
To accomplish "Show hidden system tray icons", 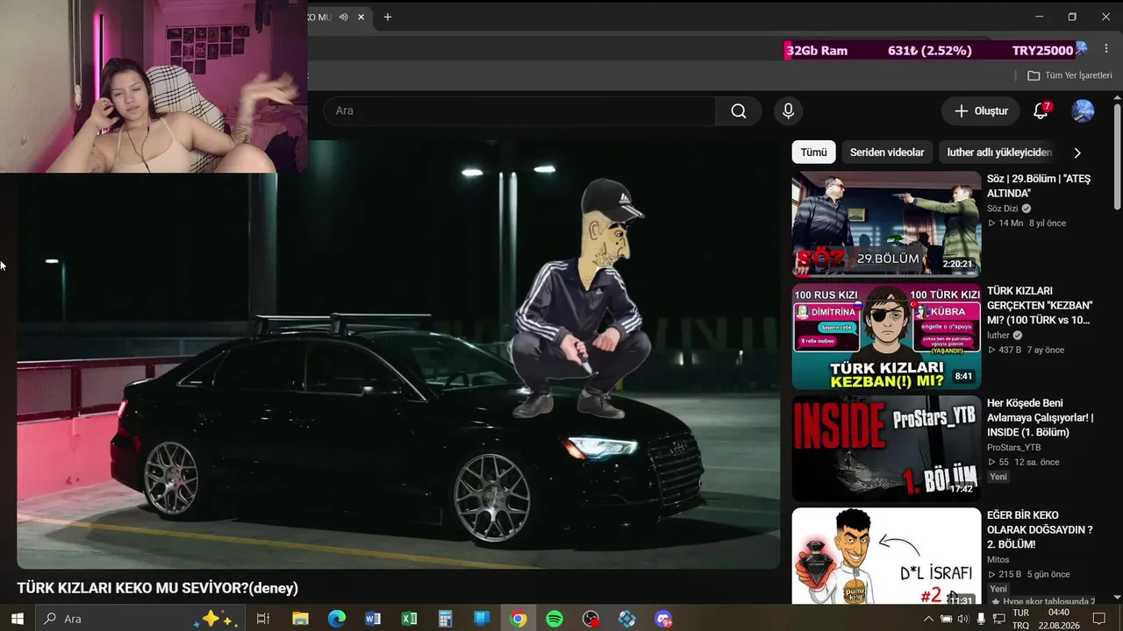I will [929, 618].
